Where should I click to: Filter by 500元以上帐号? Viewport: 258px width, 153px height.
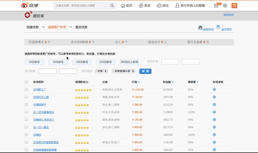(129, 62)
